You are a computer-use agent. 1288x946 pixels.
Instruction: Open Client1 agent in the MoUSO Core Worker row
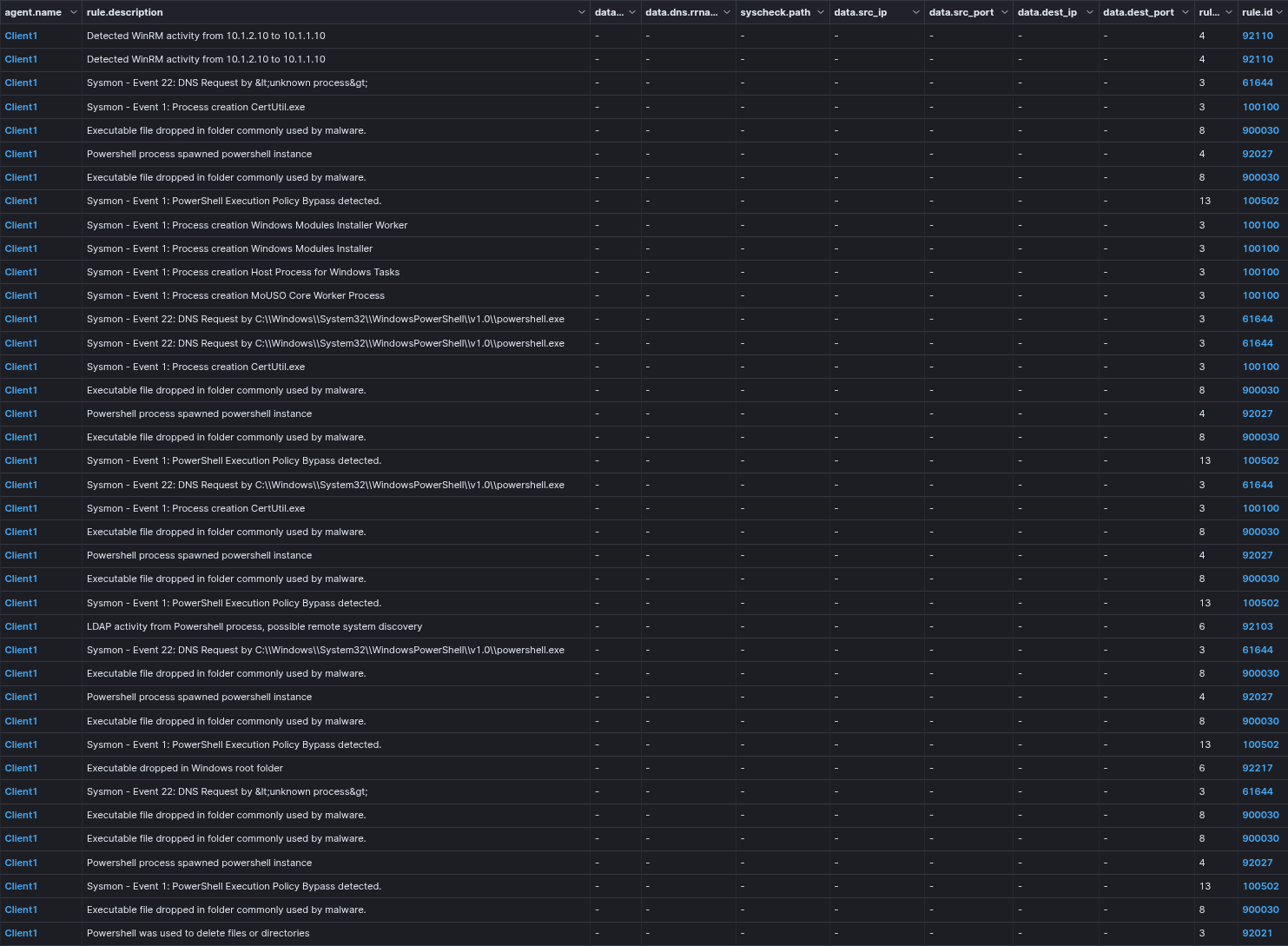point(21,295)
